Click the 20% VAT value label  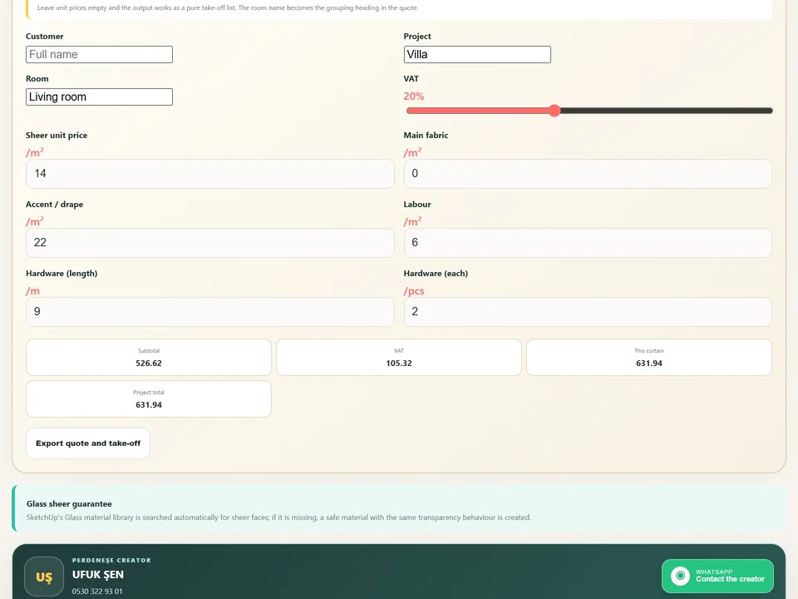414,97
